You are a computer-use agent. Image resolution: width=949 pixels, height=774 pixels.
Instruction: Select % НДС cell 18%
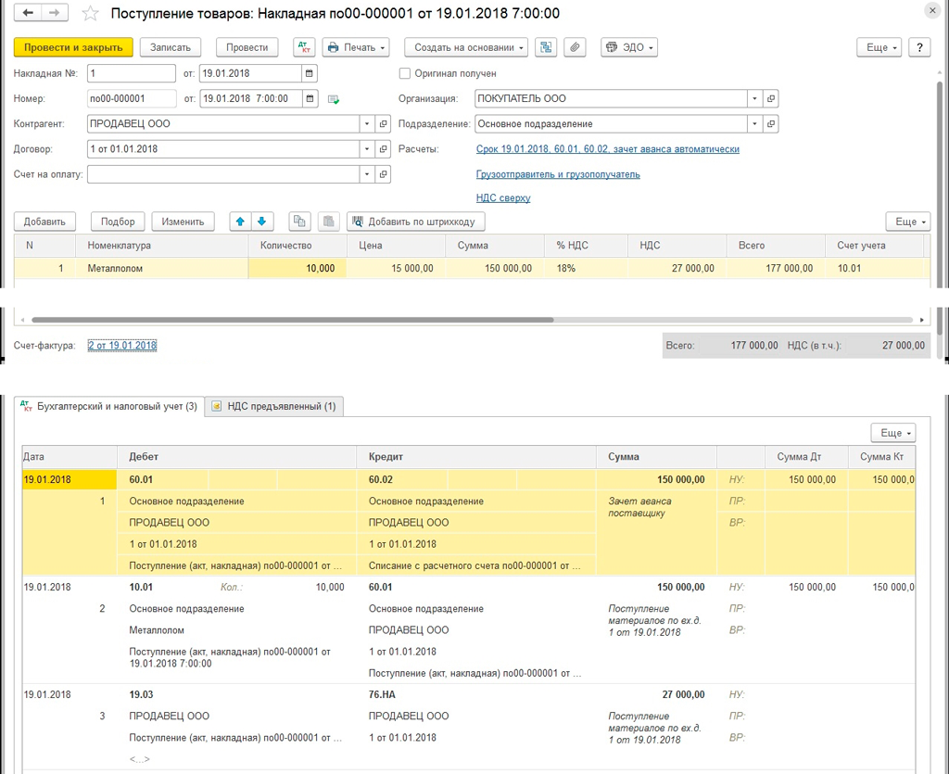click(586, 268)
